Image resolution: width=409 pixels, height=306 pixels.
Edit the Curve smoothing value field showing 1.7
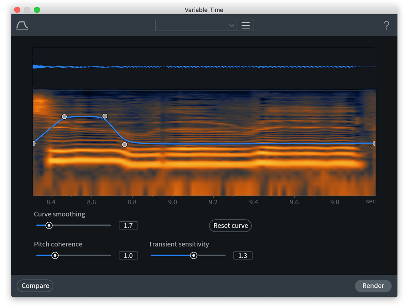(128, 225)
